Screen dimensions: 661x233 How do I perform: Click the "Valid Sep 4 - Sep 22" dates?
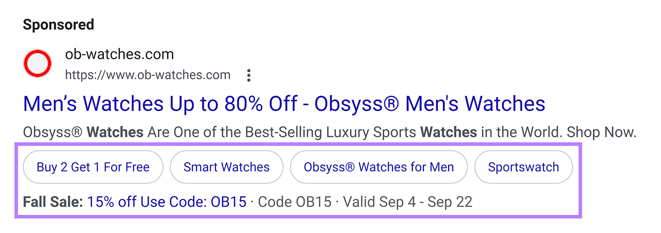click(x=407, y=202)
